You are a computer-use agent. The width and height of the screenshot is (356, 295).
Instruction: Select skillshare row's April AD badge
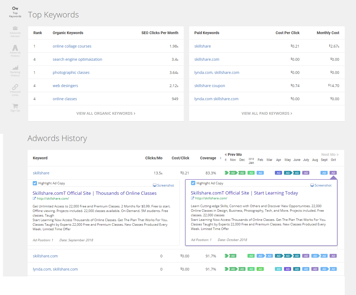pyautogui.click(x=278, y=173)
